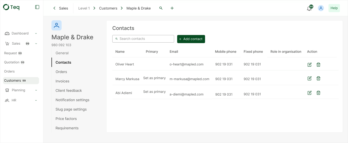348x143 pixels.
Task: Delete Abi Adiemi's contact
Action: point(319,93)
